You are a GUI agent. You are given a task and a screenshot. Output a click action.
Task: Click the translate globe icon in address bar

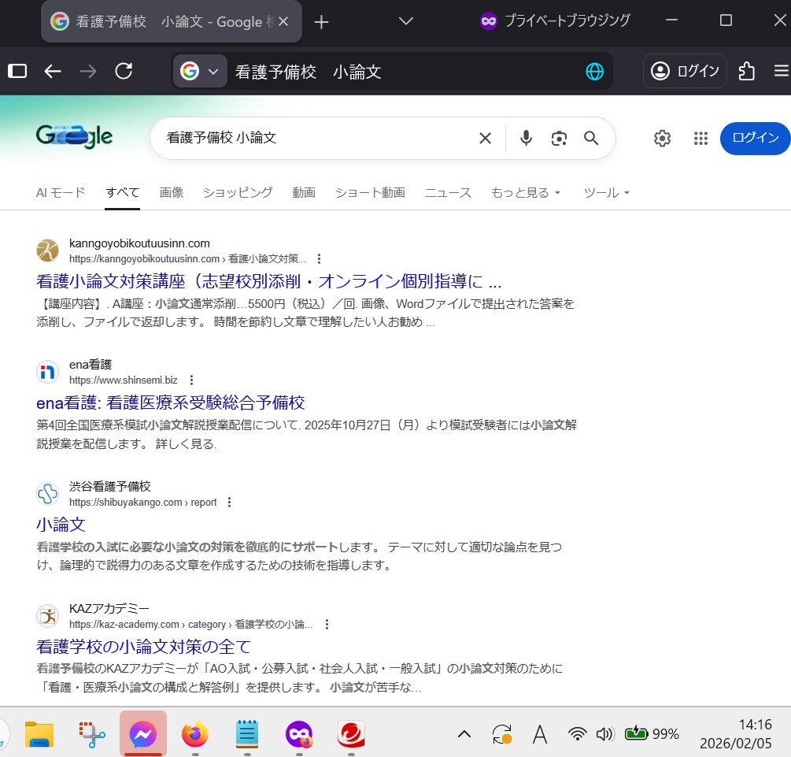(594, 72)
